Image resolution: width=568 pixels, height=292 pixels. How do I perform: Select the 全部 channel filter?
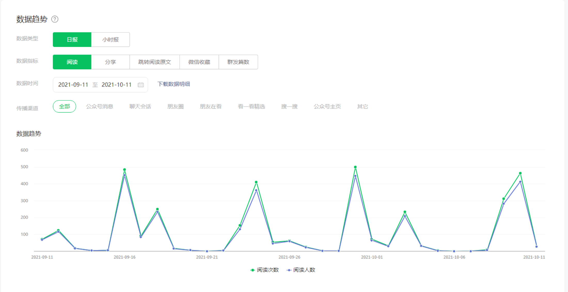tap(64, 106)
